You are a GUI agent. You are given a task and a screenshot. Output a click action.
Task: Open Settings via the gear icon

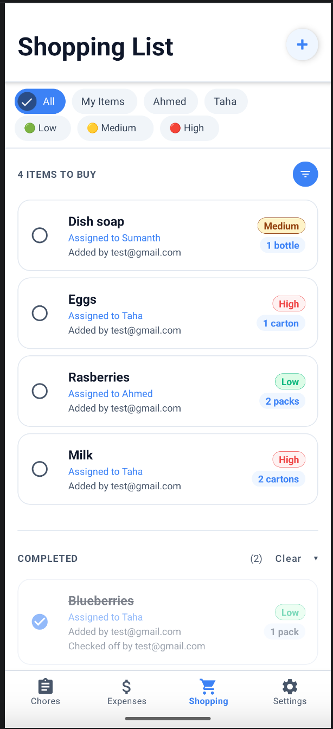click(289, 686)
